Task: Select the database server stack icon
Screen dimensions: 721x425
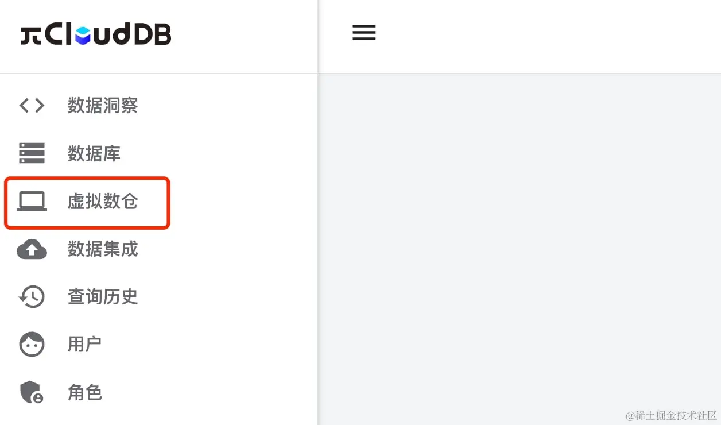Action: [x=32, y=154]
